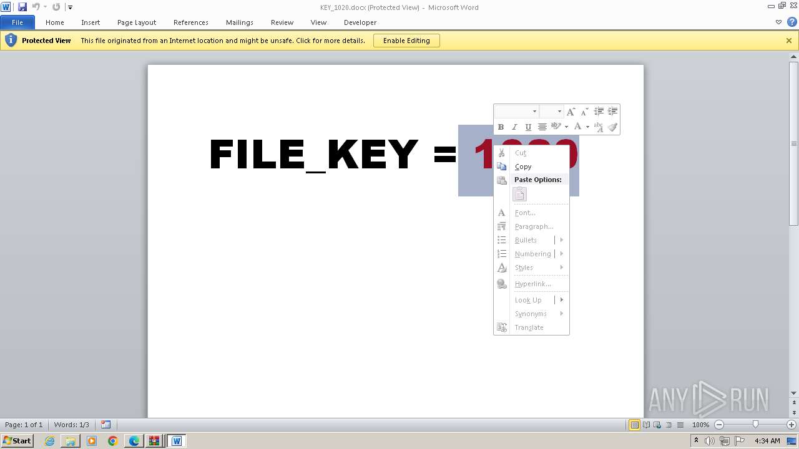Open the View ribbon tab
The height and width of the screenshot is (449, 799).
click(x=319, y=22)
